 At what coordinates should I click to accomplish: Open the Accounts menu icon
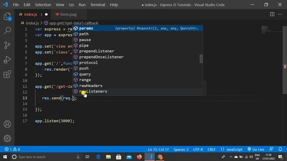[7, 124]
